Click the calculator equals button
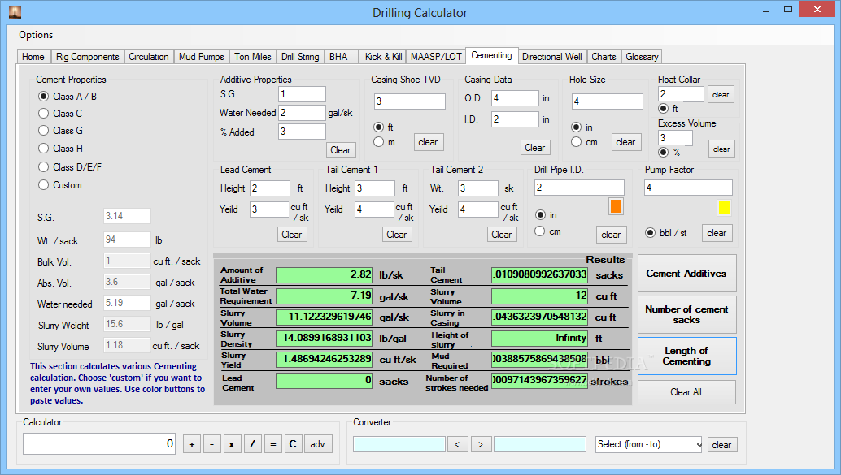Screen dimensions: 841x475 click(x=273, y=444)
